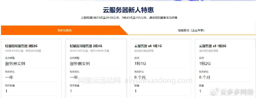The image size is (256, 98).
Task: Click 6 个月 duration in s6 1核1G card
Action: point(140,77)
